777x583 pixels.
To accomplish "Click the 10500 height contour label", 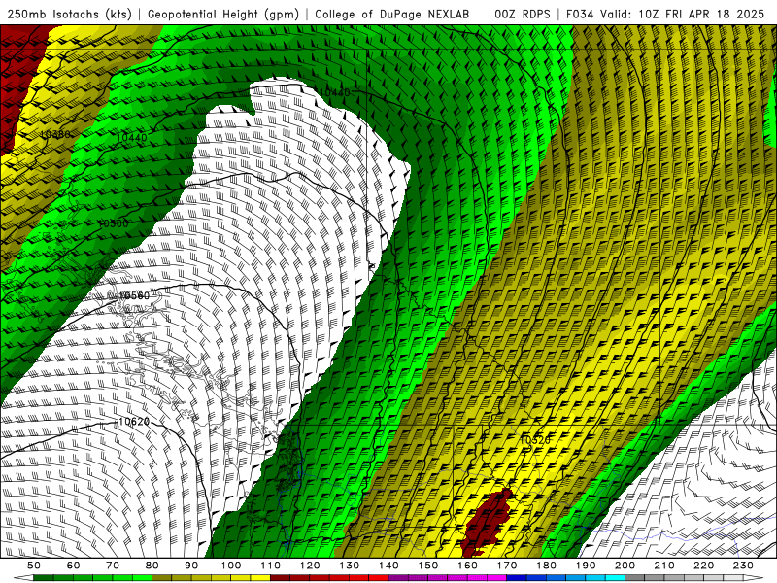I will [114, 223].
